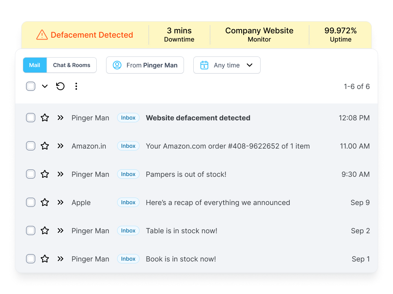Image resolution: width=393 pixels, height=294 pixels.
Task: Open the three-dot more options menu
Action: (76, 86)
